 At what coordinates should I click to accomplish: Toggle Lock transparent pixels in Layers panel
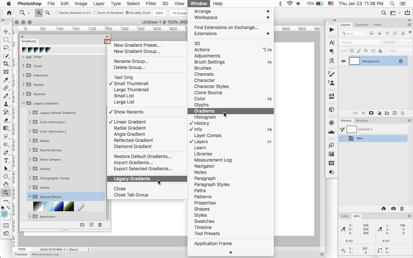pos(352,51)
